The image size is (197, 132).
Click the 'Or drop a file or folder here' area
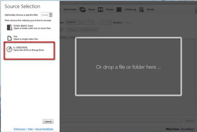coord(128,66)
